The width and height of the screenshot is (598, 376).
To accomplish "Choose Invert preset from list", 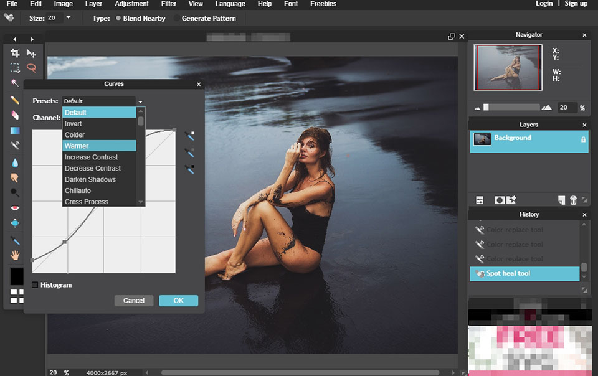I will point(99,123).
